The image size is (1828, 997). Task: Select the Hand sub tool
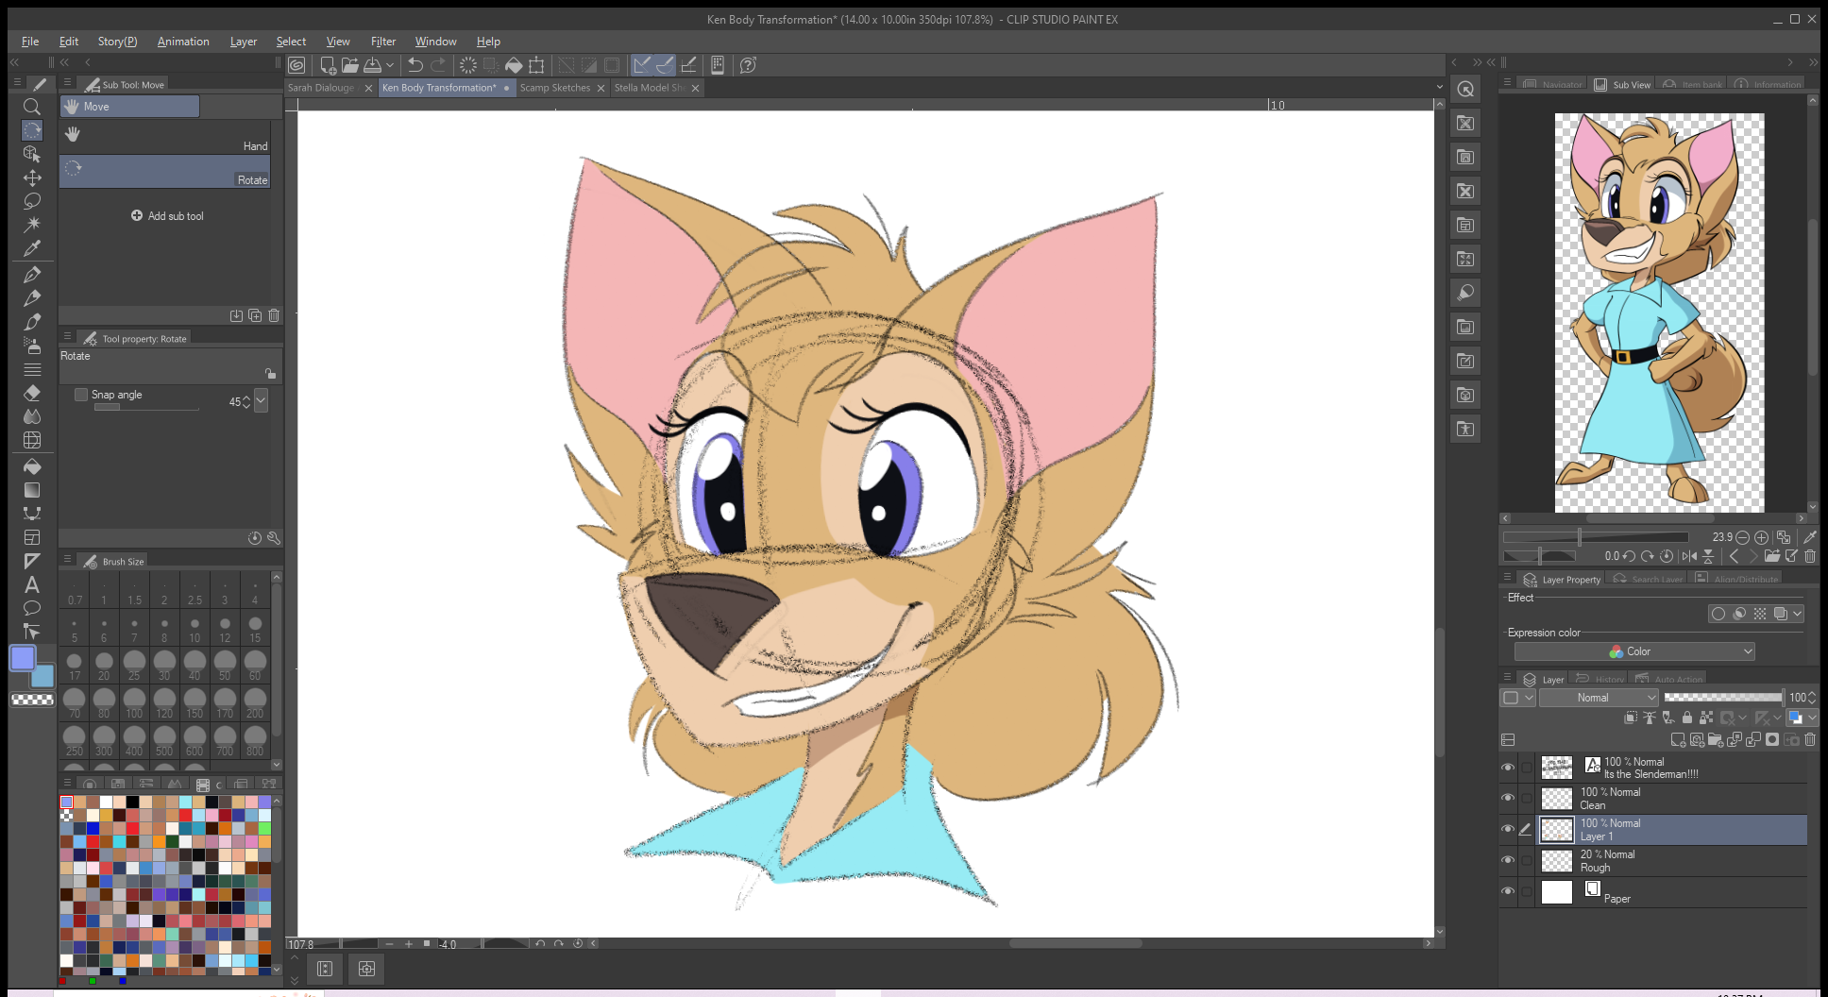click(165, 135)
